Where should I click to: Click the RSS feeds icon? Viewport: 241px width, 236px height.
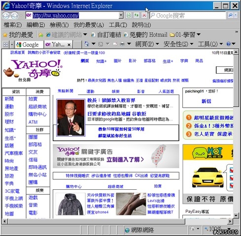[101, 44]
